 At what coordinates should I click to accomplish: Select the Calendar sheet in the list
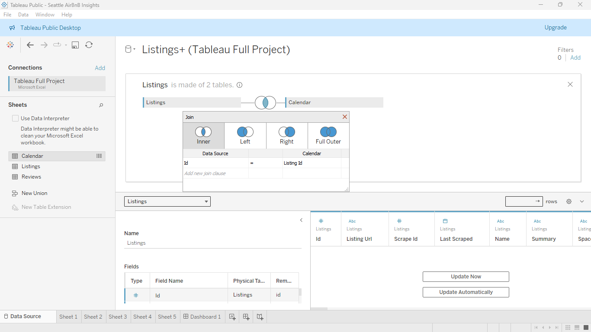point(57,156)
